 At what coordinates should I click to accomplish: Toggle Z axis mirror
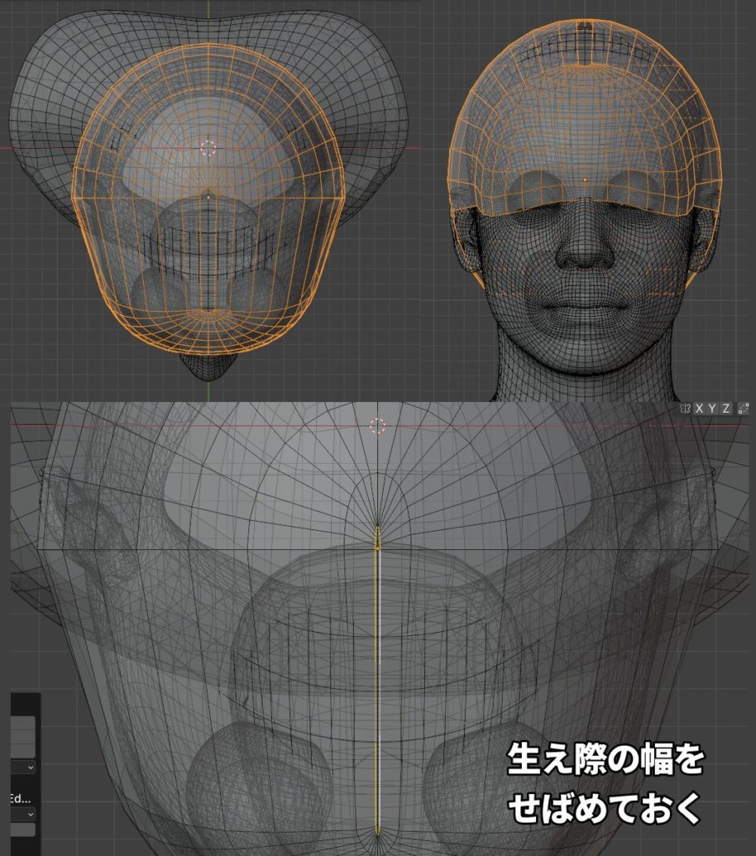tap(726, 409)
